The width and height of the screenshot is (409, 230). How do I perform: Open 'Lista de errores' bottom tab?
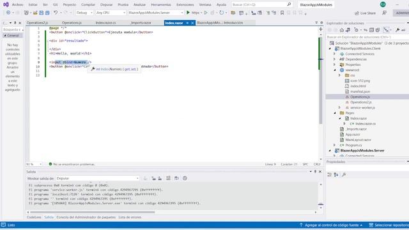tap(130, 217)
